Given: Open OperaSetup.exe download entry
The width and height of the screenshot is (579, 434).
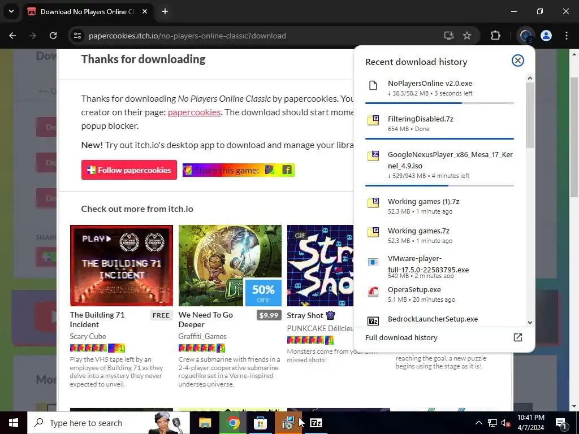Looking at the screenshot, I should coord(439,294).
